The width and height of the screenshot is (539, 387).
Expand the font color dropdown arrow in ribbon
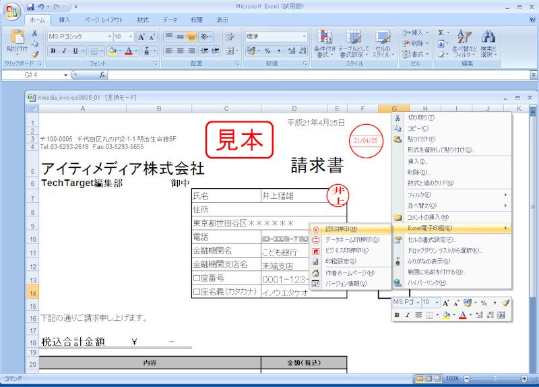(136, 51)
